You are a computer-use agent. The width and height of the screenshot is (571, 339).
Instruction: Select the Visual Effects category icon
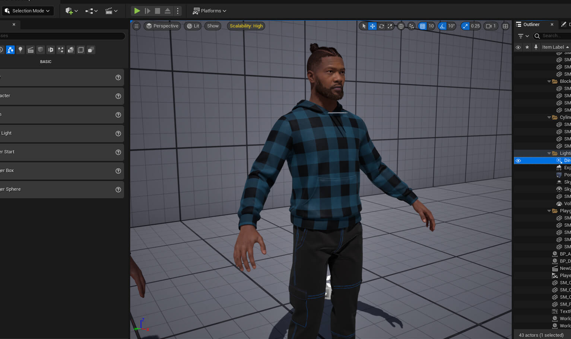click(x=61, y=50)
